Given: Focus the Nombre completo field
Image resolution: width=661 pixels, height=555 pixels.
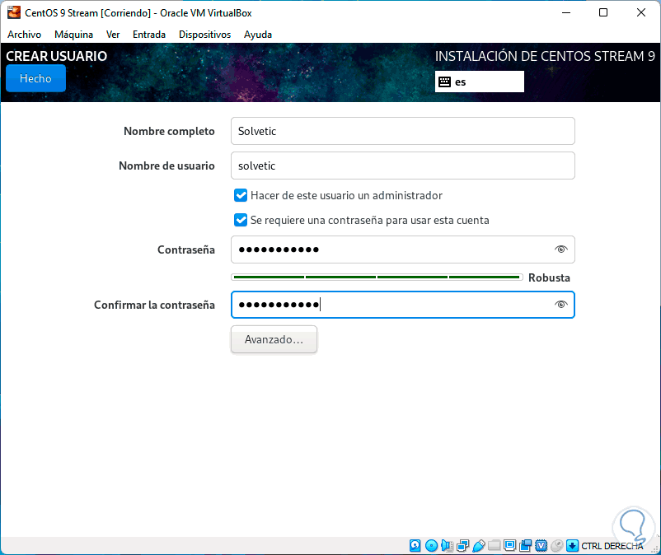Looking at the screenshot, I should (x=402, y=131).
